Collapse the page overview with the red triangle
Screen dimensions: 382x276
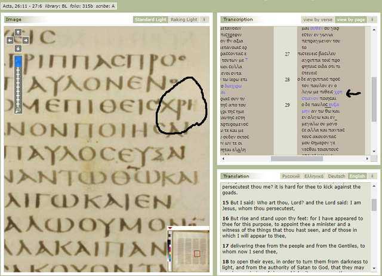(x=170, y=228)
